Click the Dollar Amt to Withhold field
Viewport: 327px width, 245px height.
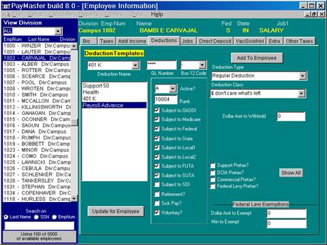[x=291, y=116]
